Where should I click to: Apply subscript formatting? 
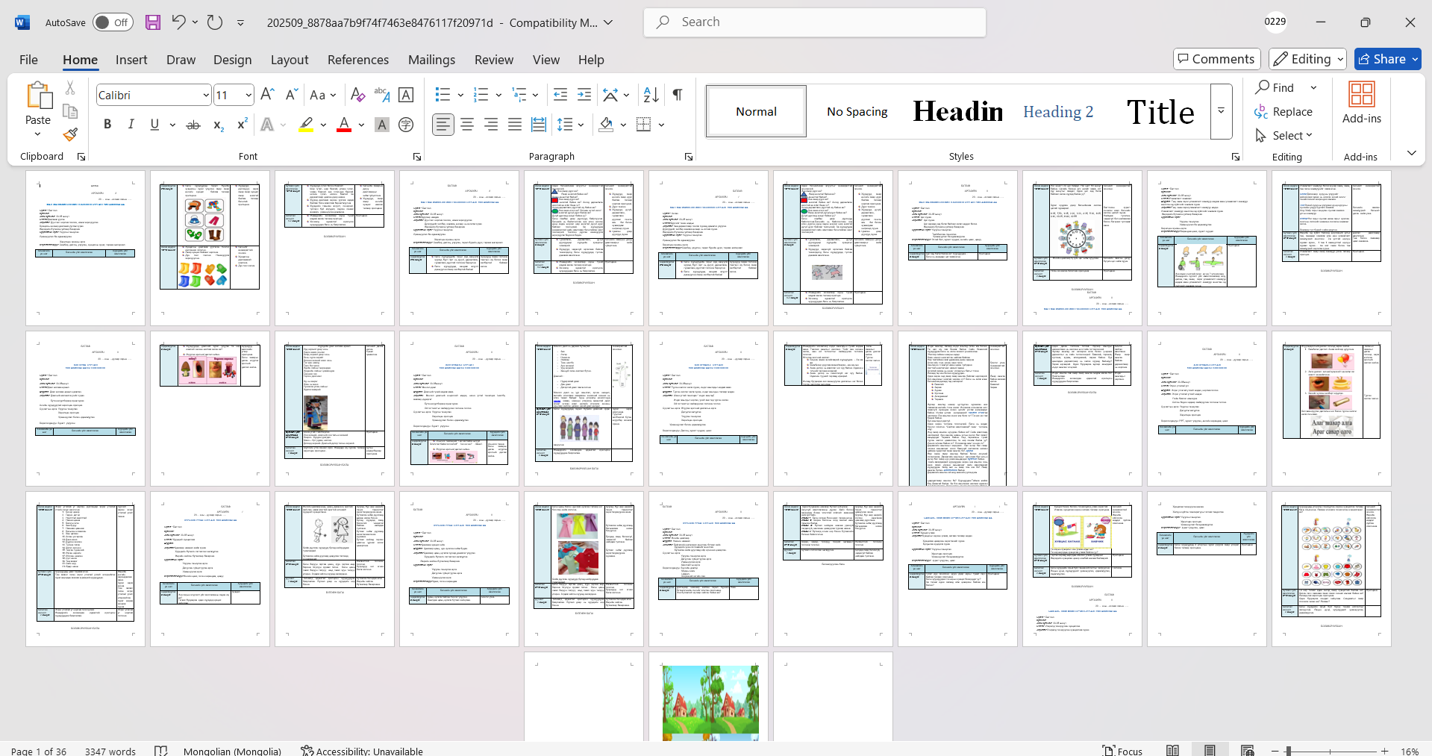(x=218, y=125)
